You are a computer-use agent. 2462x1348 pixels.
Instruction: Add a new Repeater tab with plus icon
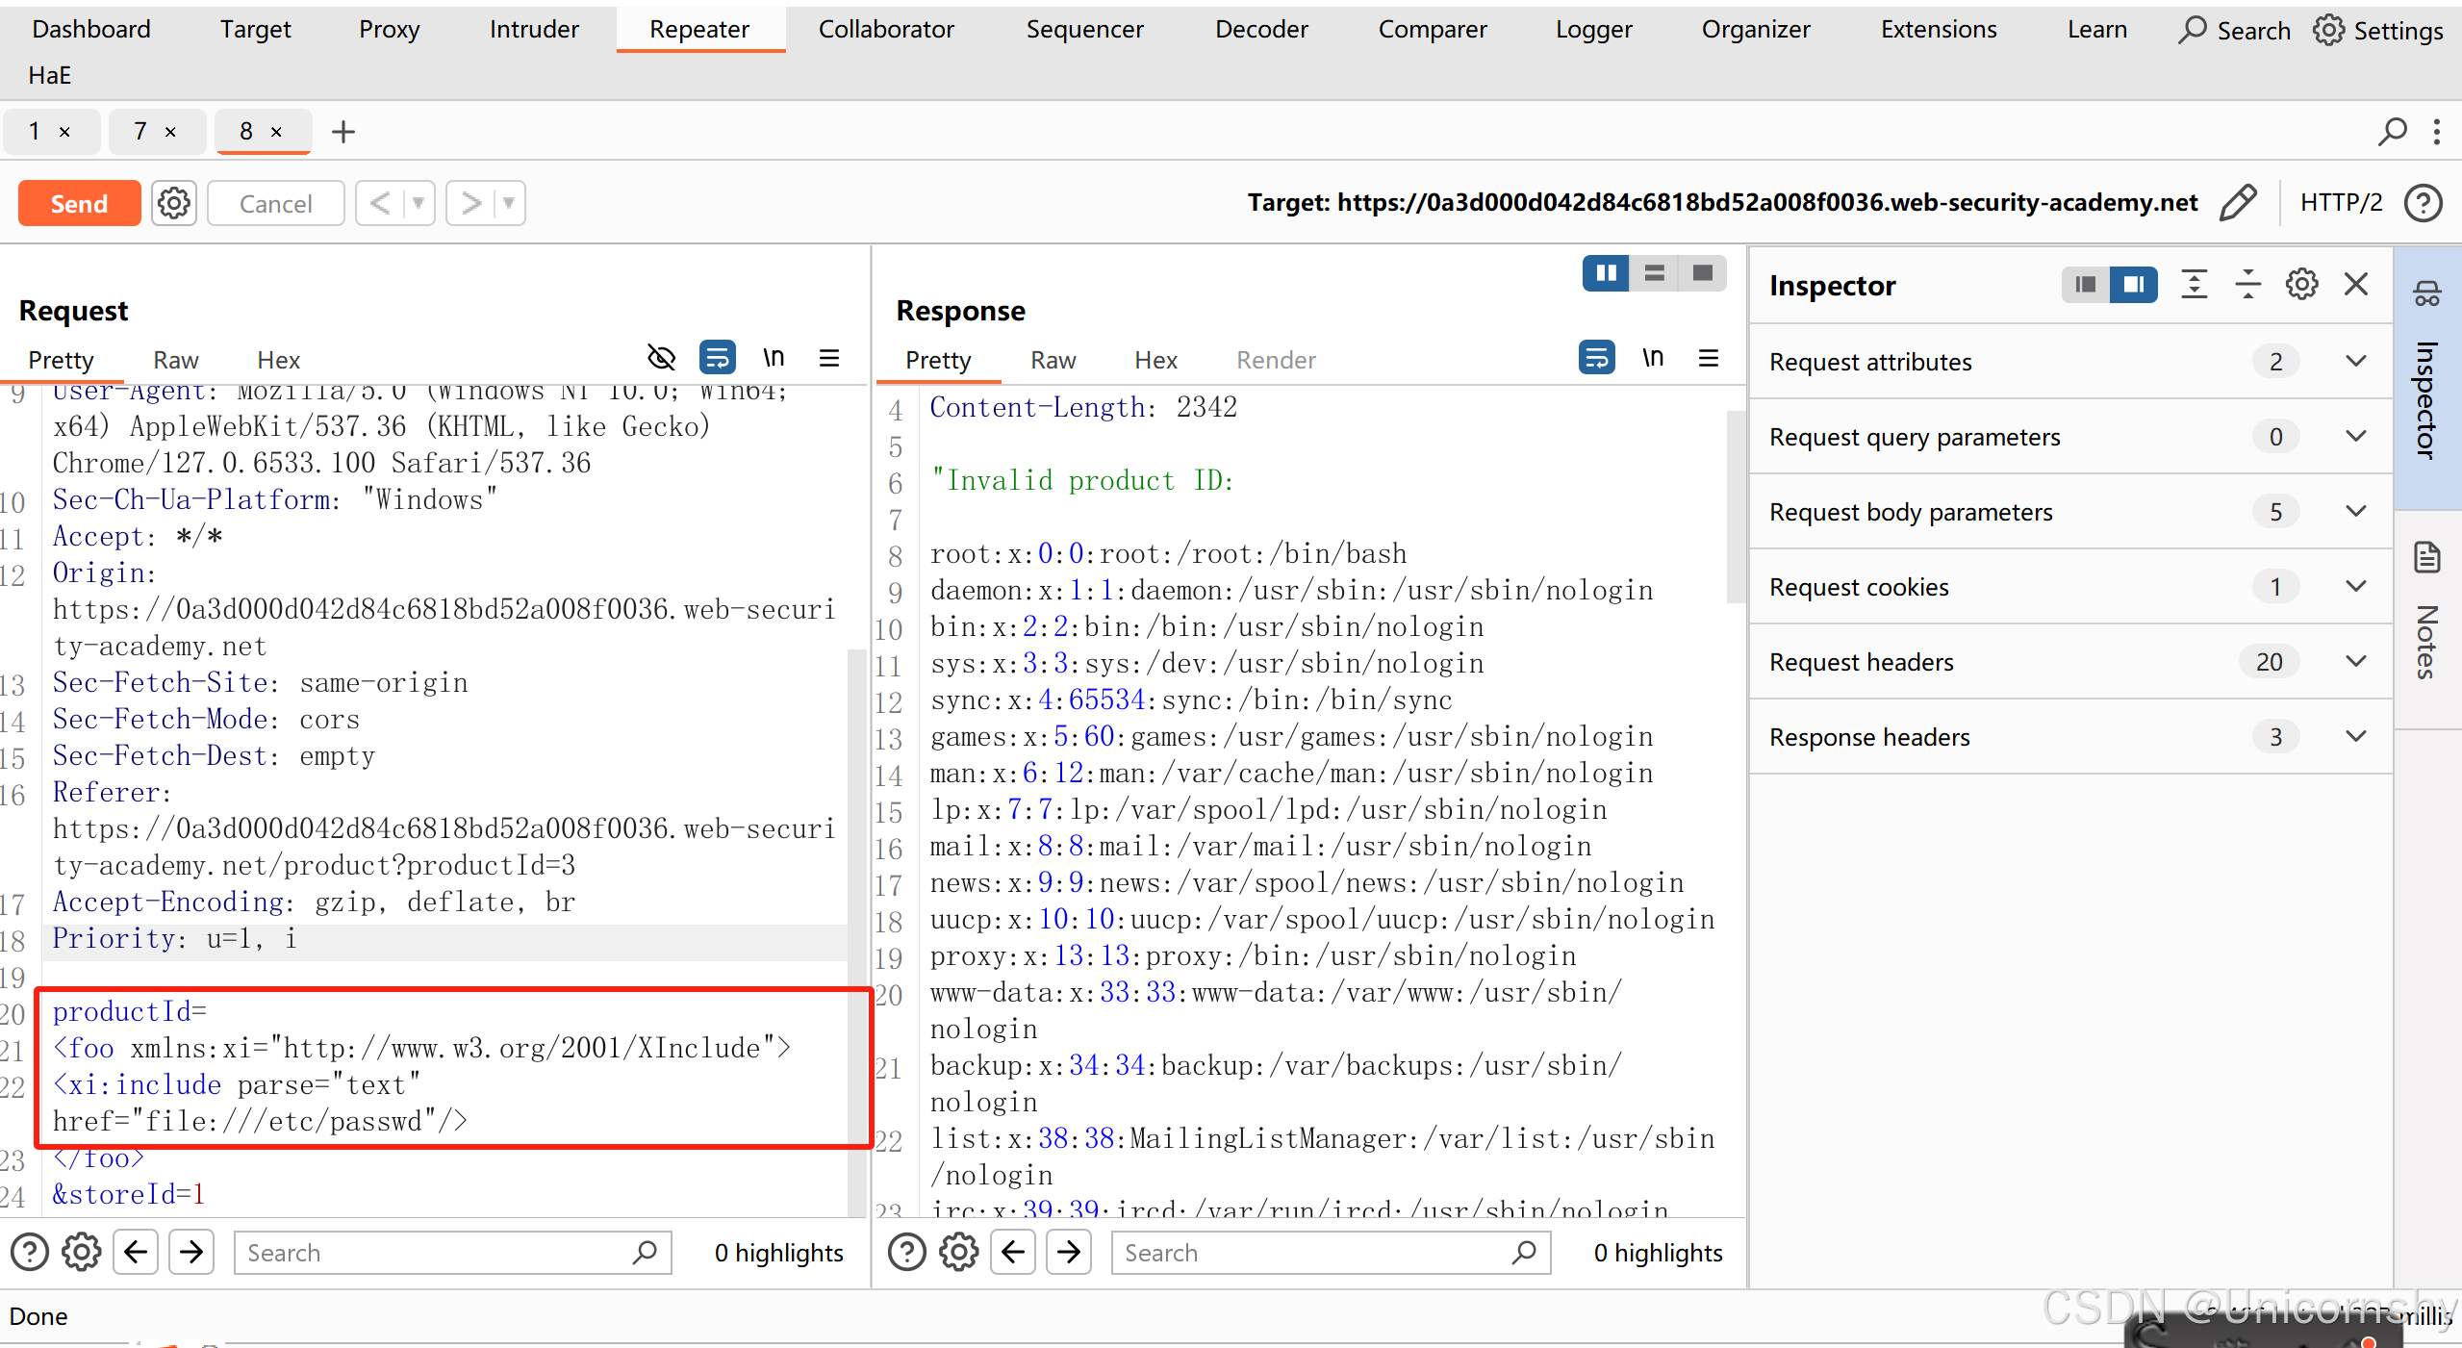[x=343, y=132]
